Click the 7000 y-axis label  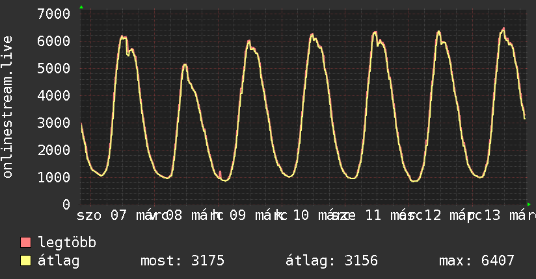pos(54,14)
